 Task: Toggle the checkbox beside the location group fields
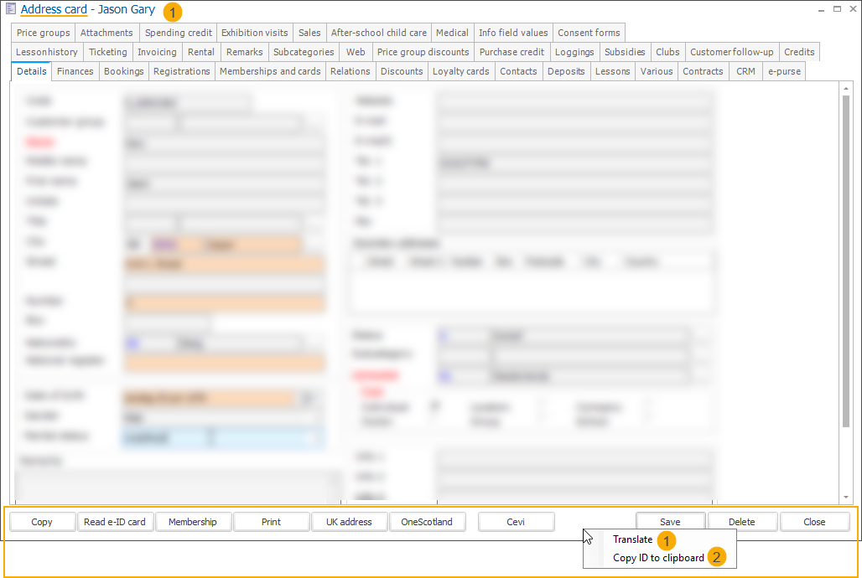(435, 406)
